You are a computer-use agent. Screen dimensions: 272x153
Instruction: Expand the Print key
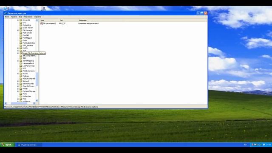[18, 99]
